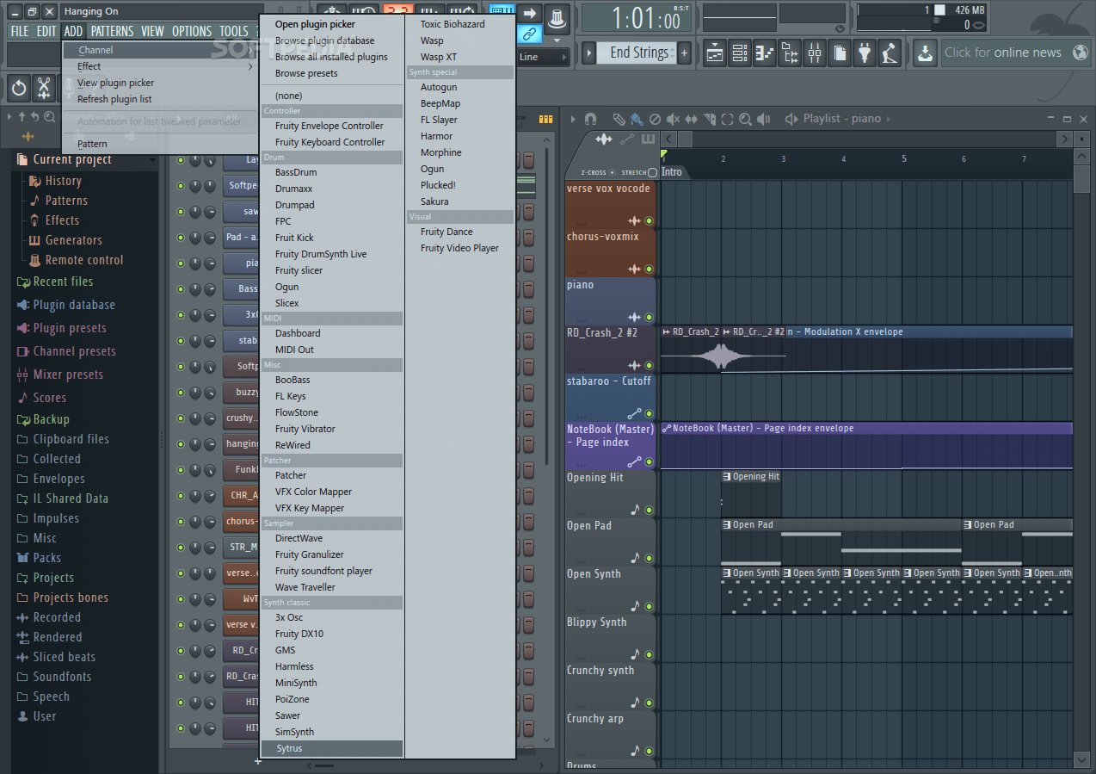The height and width of the screenshot is (774, 1096).
Task: Click the plug-shaped plugin picker icon
Action: (865, 53)
